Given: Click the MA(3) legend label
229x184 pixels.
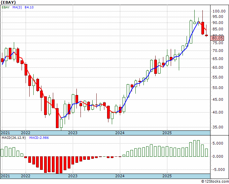Looking at the screenshot, I should (17, 7).
